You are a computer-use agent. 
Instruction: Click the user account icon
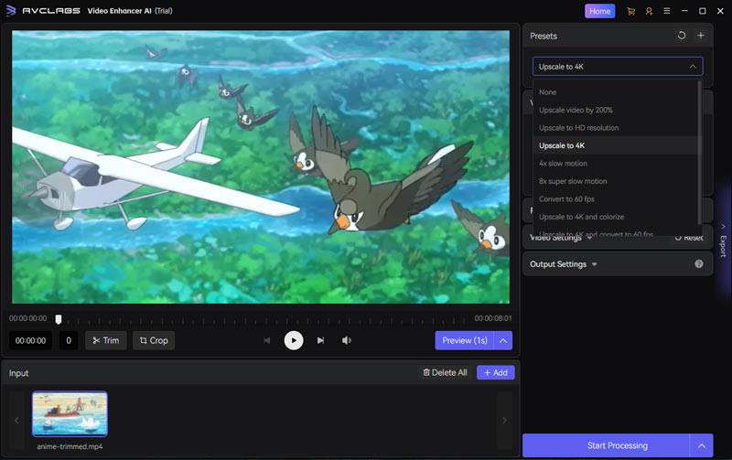point(649,11)
